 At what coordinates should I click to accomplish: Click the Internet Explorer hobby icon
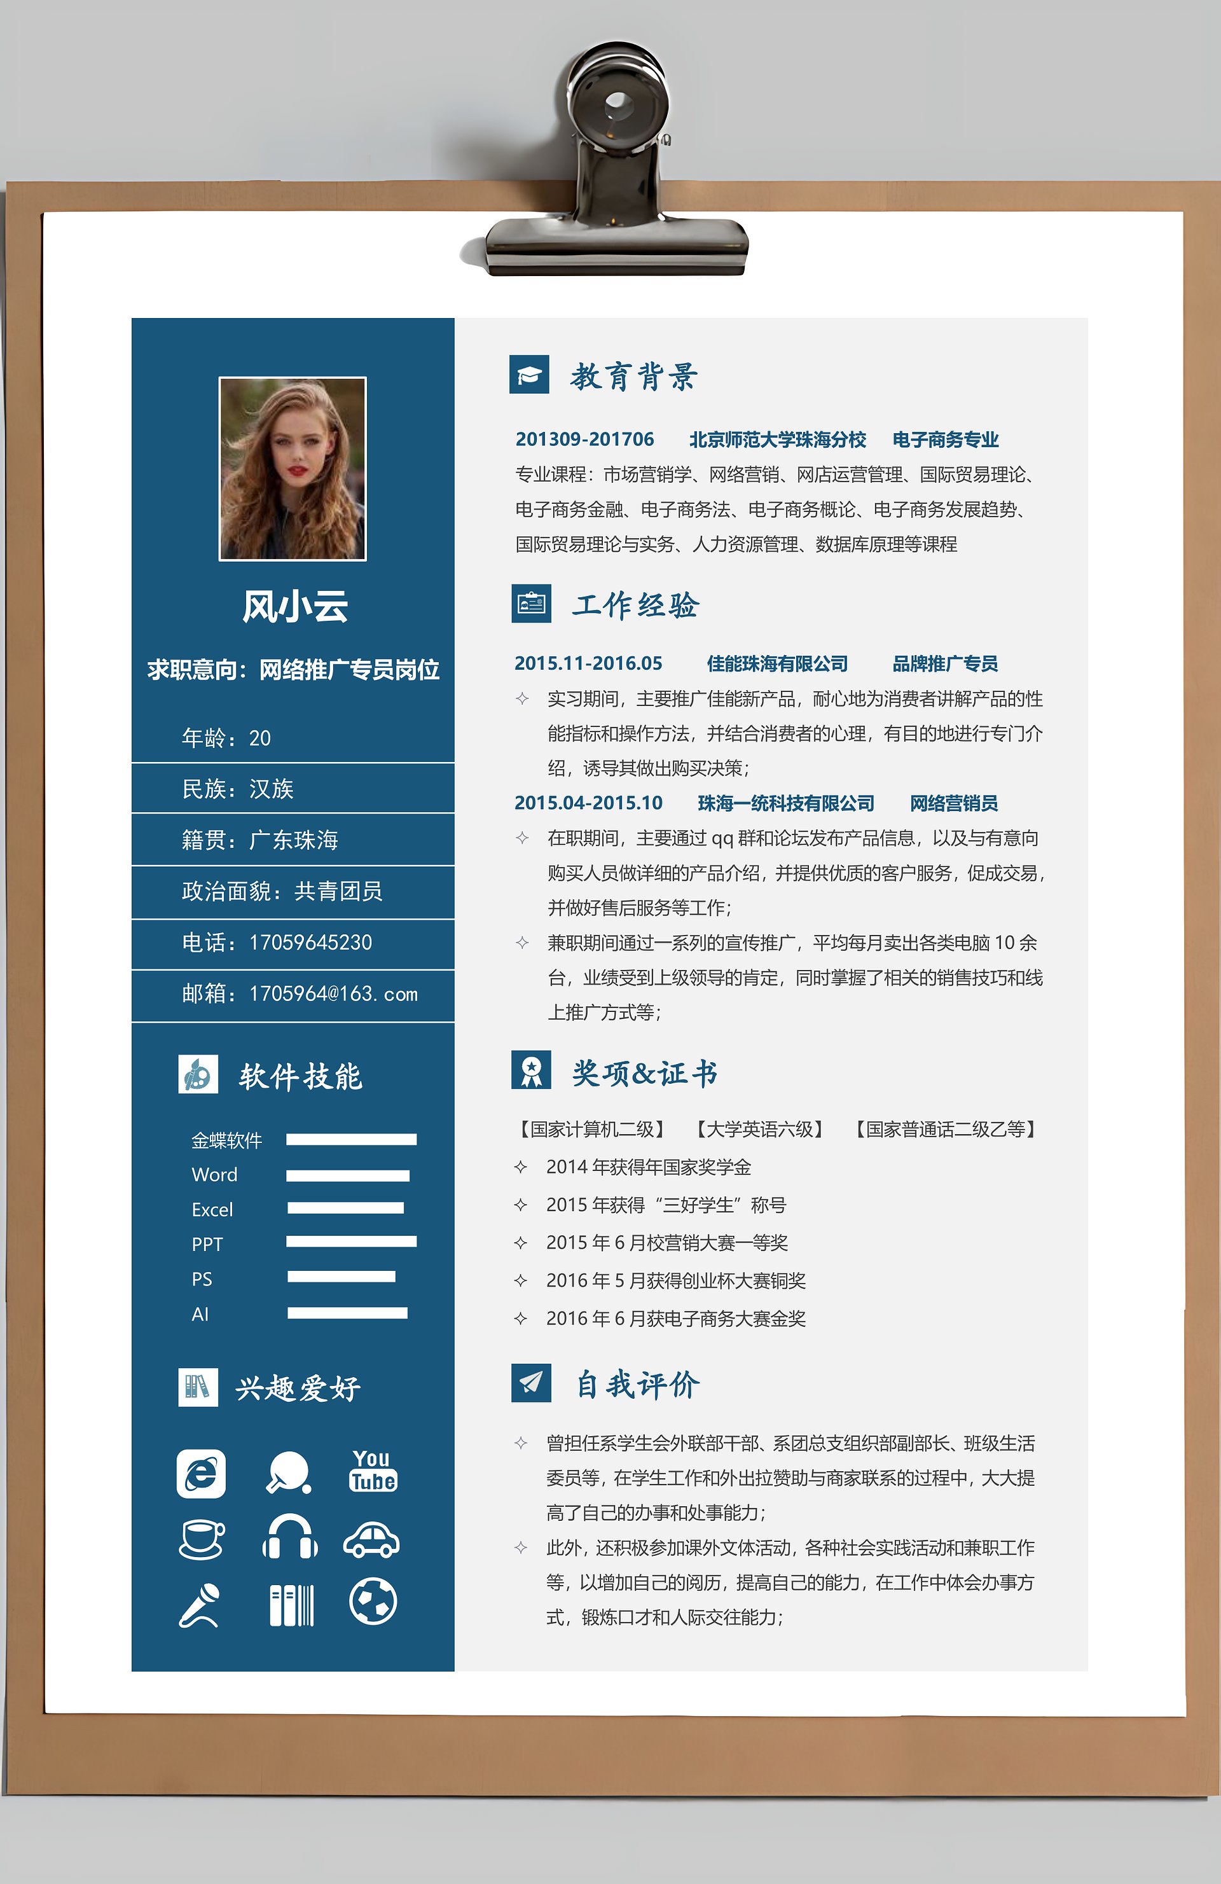click(x=201, y=1473)
